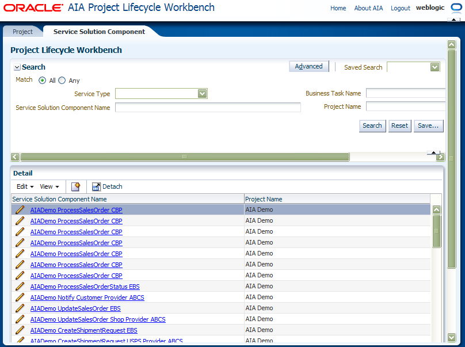The image size is (465, 347).
Task: Click the Search button
Action: tap(372, 126)
